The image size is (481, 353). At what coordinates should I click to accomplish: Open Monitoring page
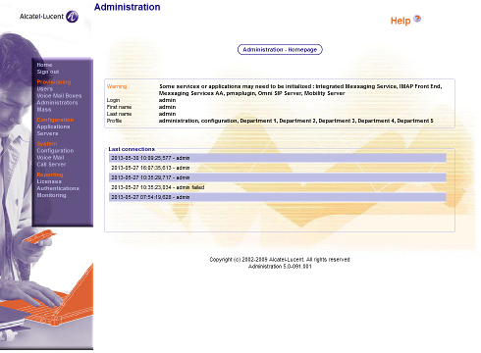(51, 195)
